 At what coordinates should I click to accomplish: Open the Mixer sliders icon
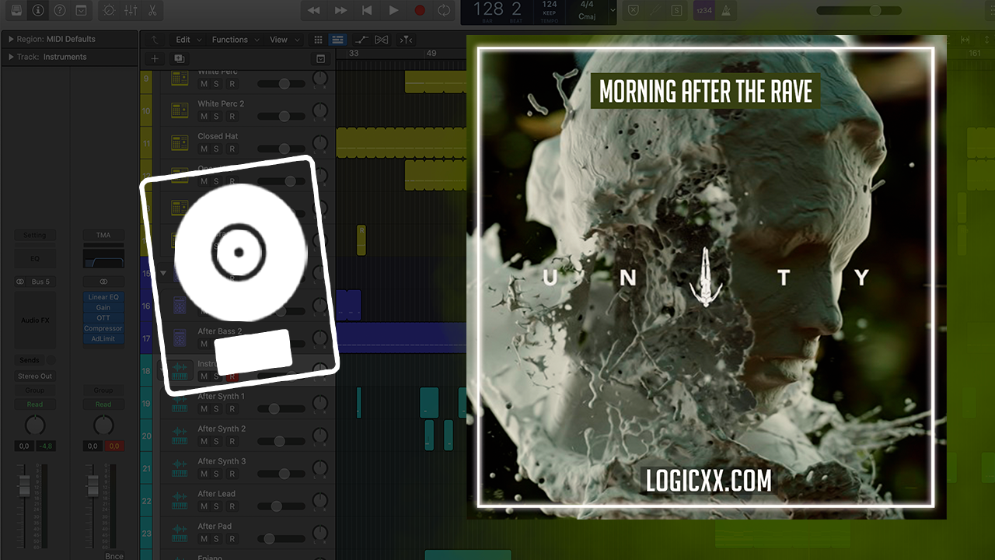pyautogui.click(x=131, y=11)
